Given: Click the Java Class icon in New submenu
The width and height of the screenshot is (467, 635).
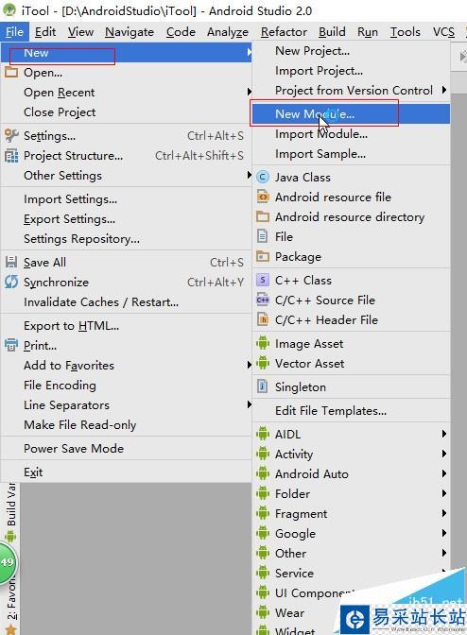Looking at the screenshot, I should 263,177.
